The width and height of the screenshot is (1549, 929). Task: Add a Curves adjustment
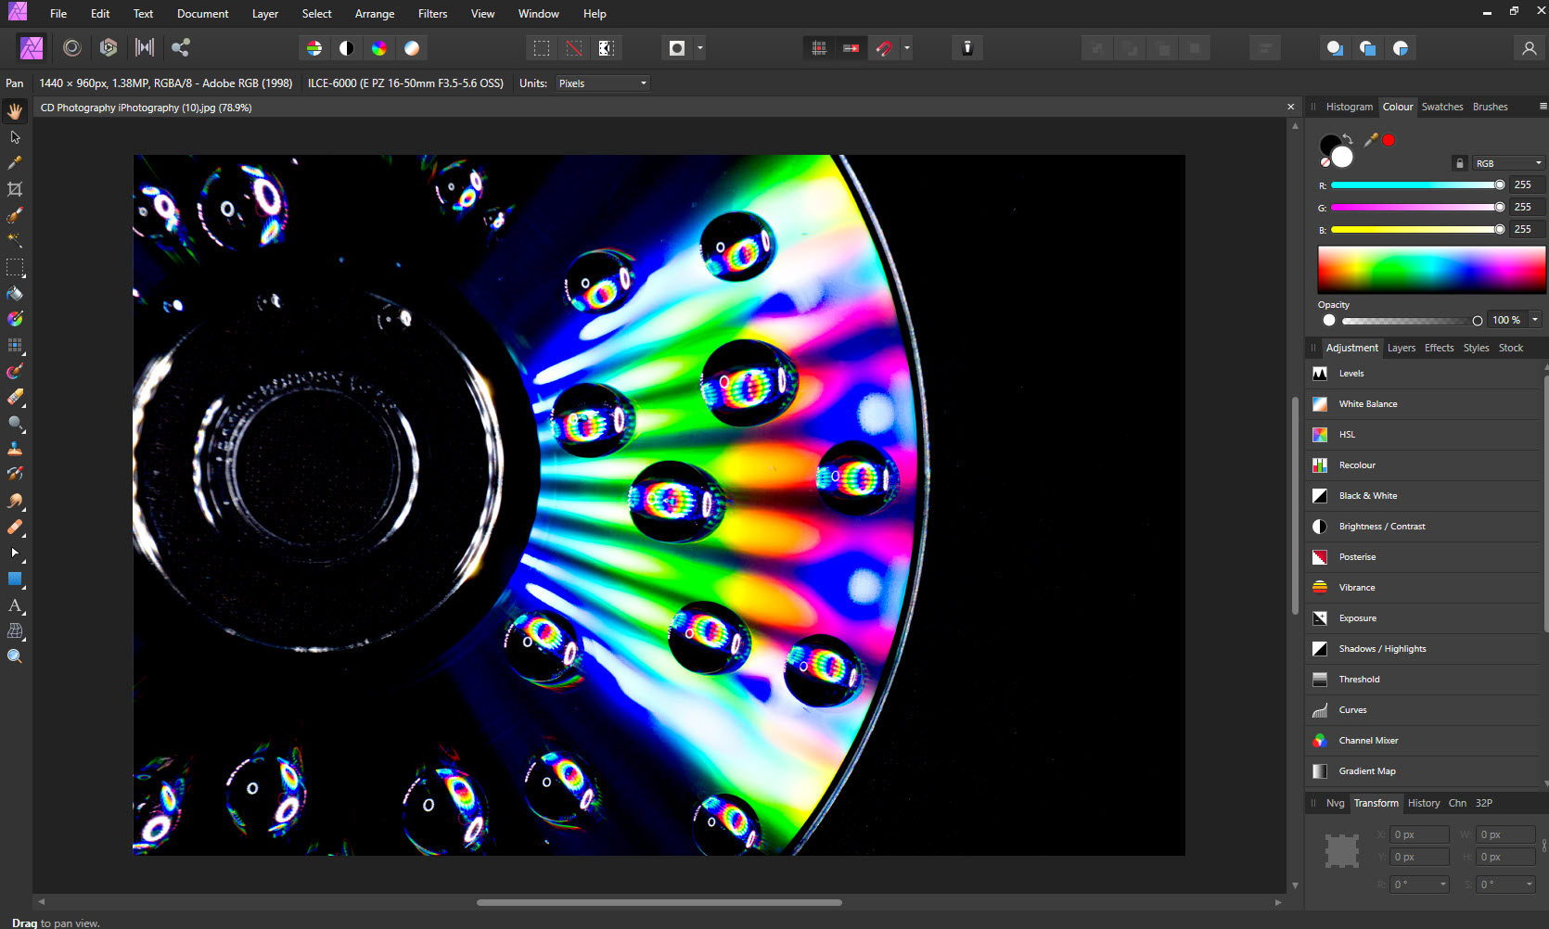(x=1424, y=710)
